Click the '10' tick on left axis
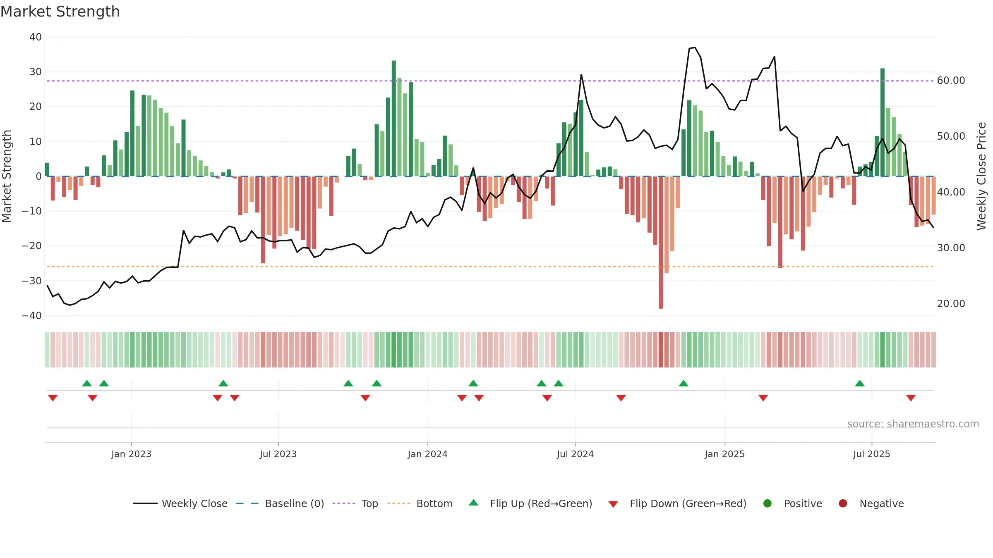993x558 pixels. (x=36, y=142)
